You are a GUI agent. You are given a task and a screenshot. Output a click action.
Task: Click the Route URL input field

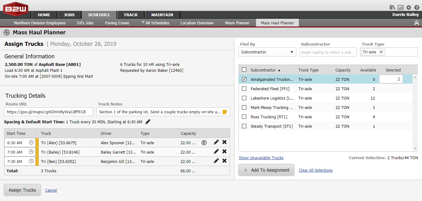click(48, 111)
